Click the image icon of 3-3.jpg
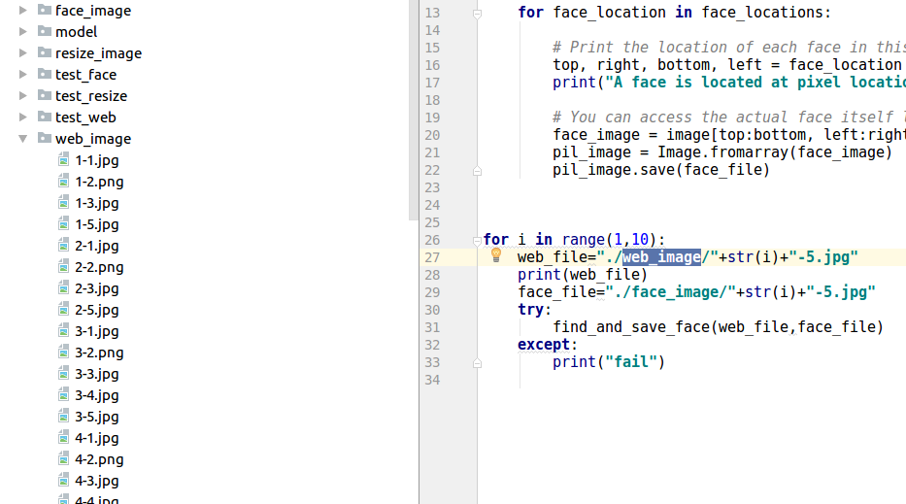The height and width of the screenshot is (504, 906). point(63,374)
